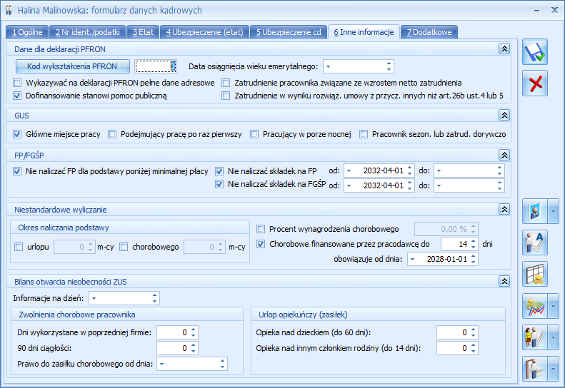The width and height of the screenshot is (565, 388).
Task: Uncheck Główne miejsce pracy
Action: (17, 134)
